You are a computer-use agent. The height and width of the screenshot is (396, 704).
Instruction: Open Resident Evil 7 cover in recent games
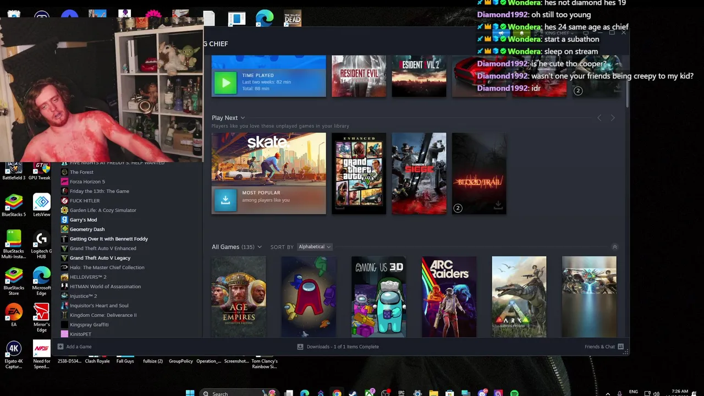[359, 76]
